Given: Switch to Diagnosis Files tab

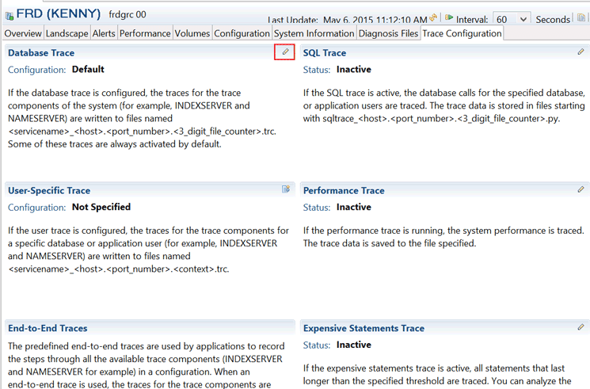Looking at the screenshot, I should pyautogui.click(x=388, y=33).
